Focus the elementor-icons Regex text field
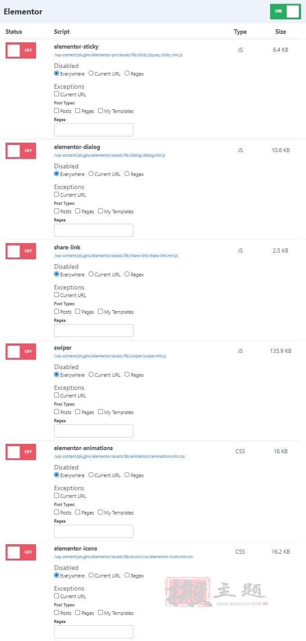The image size is (306, 641). [94, 632]
